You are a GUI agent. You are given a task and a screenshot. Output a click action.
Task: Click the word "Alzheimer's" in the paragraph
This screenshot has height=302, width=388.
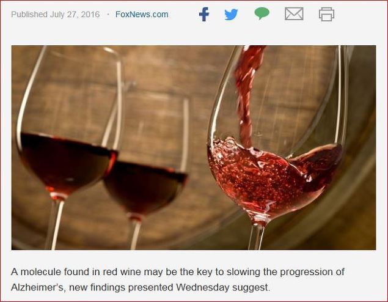pyautogui.click(x=38, y=288)
